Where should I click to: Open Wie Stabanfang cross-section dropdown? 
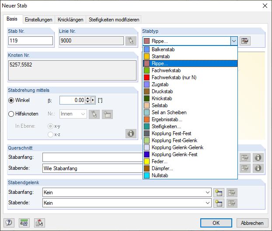pos(93,168)
